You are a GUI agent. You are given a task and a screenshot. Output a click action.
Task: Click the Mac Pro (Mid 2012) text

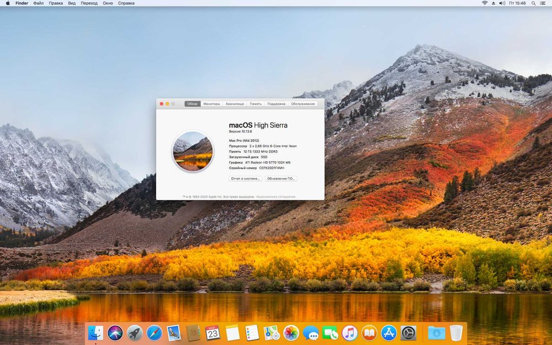[x=244, y=140]
